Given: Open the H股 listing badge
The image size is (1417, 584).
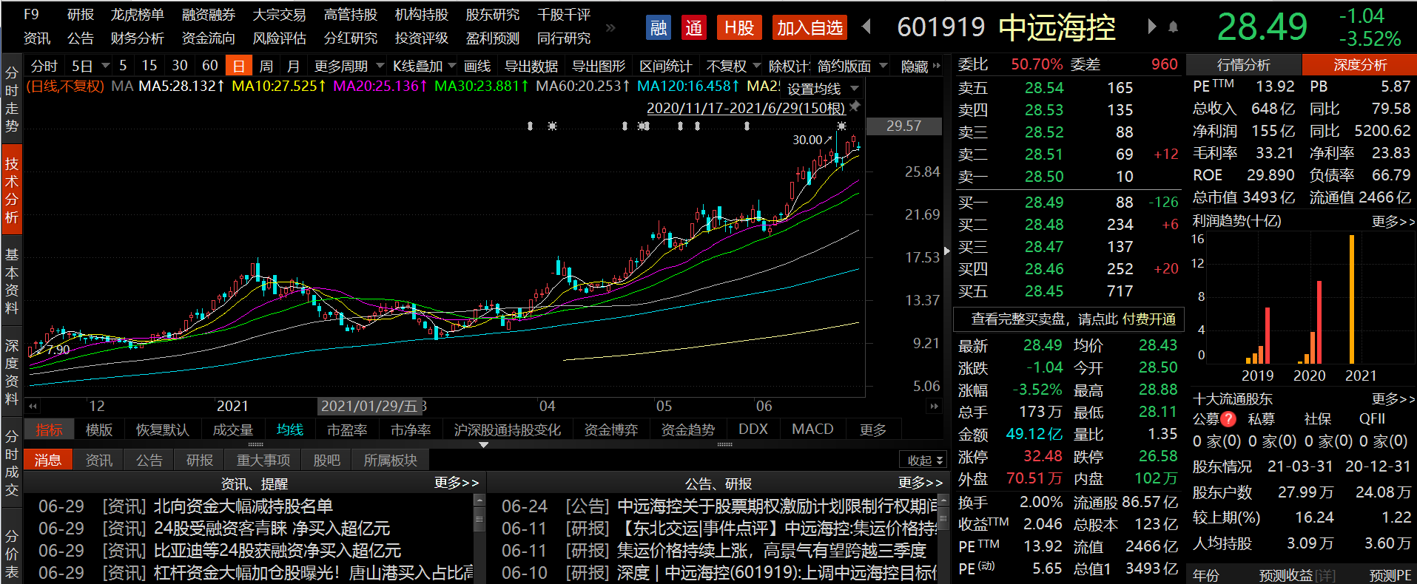Looking at the screenshot, I should pos(738,28).
